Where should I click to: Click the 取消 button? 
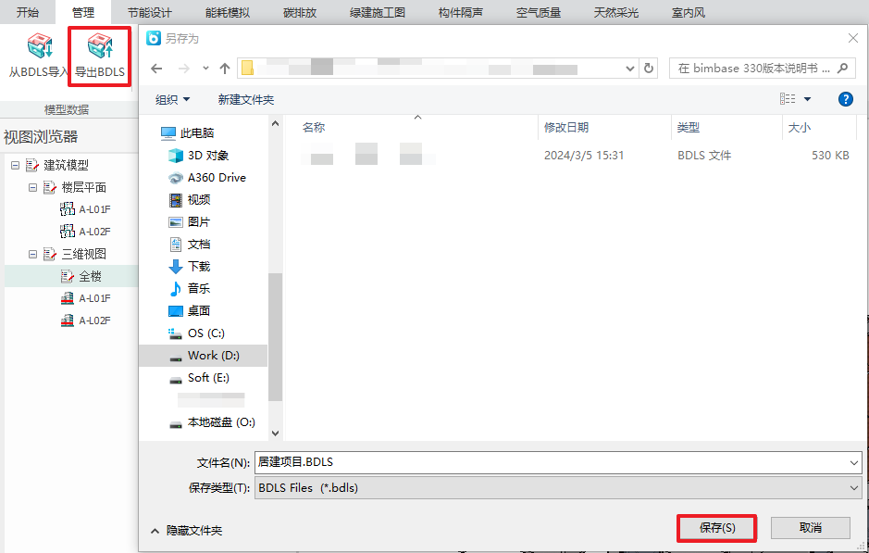pos(811,528)
